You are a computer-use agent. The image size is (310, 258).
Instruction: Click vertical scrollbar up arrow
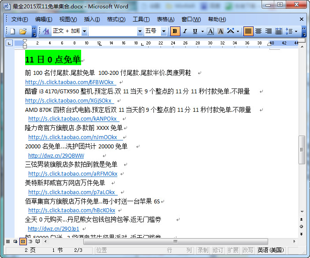[302, 47]
